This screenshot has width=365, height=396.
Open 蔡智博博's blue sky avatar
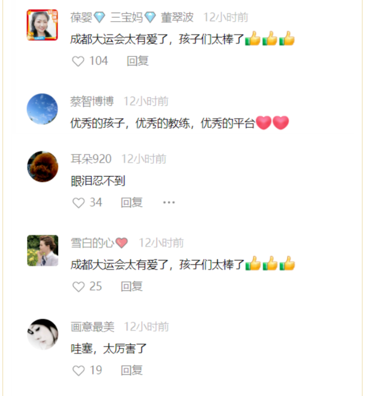point(42,109)
